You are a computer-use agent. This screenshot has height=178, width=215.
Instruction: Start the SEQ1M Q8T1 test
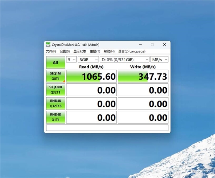[x=55, y=76]
